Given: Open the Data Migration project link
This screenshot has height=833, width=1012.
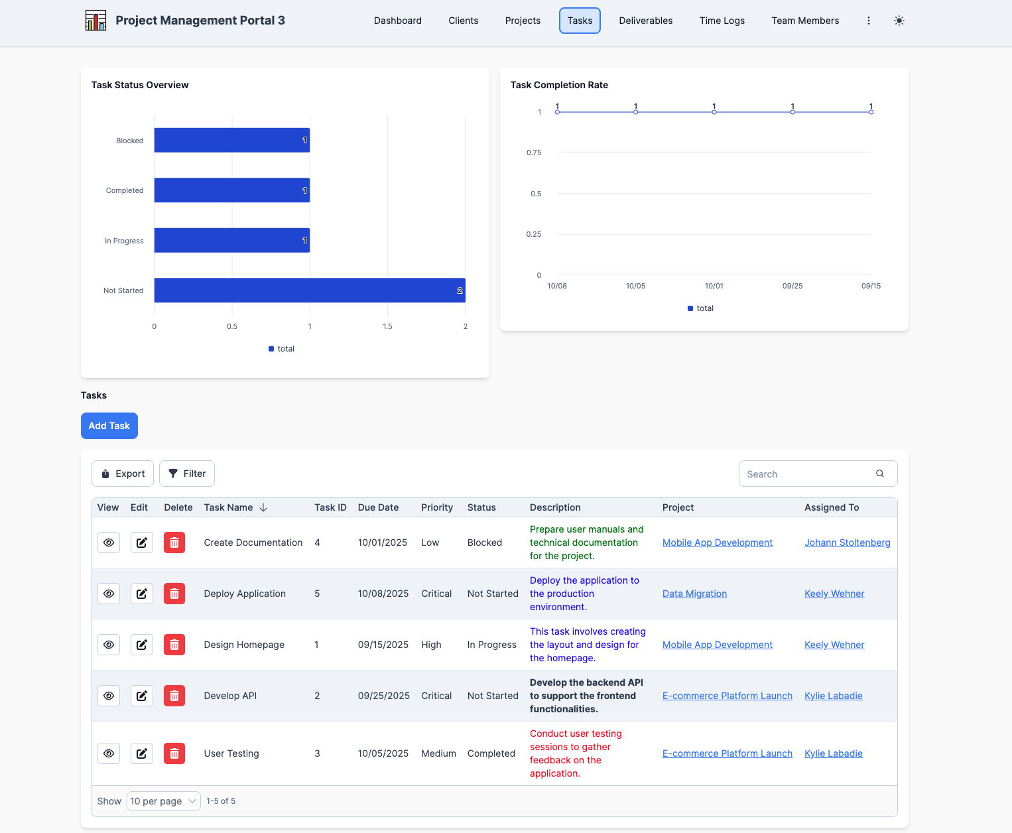Looking at the screenshot, I should click(x=694, y=594).
